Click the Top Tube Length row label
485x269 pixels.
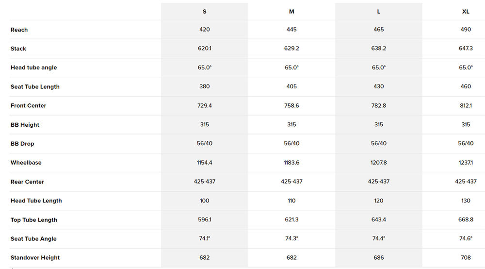tap(34, 220)
